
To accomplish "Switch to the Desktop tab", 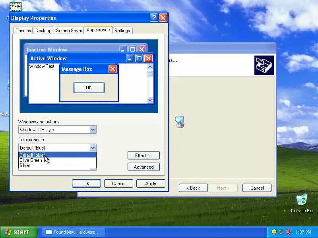I will [x=43, y=31].
